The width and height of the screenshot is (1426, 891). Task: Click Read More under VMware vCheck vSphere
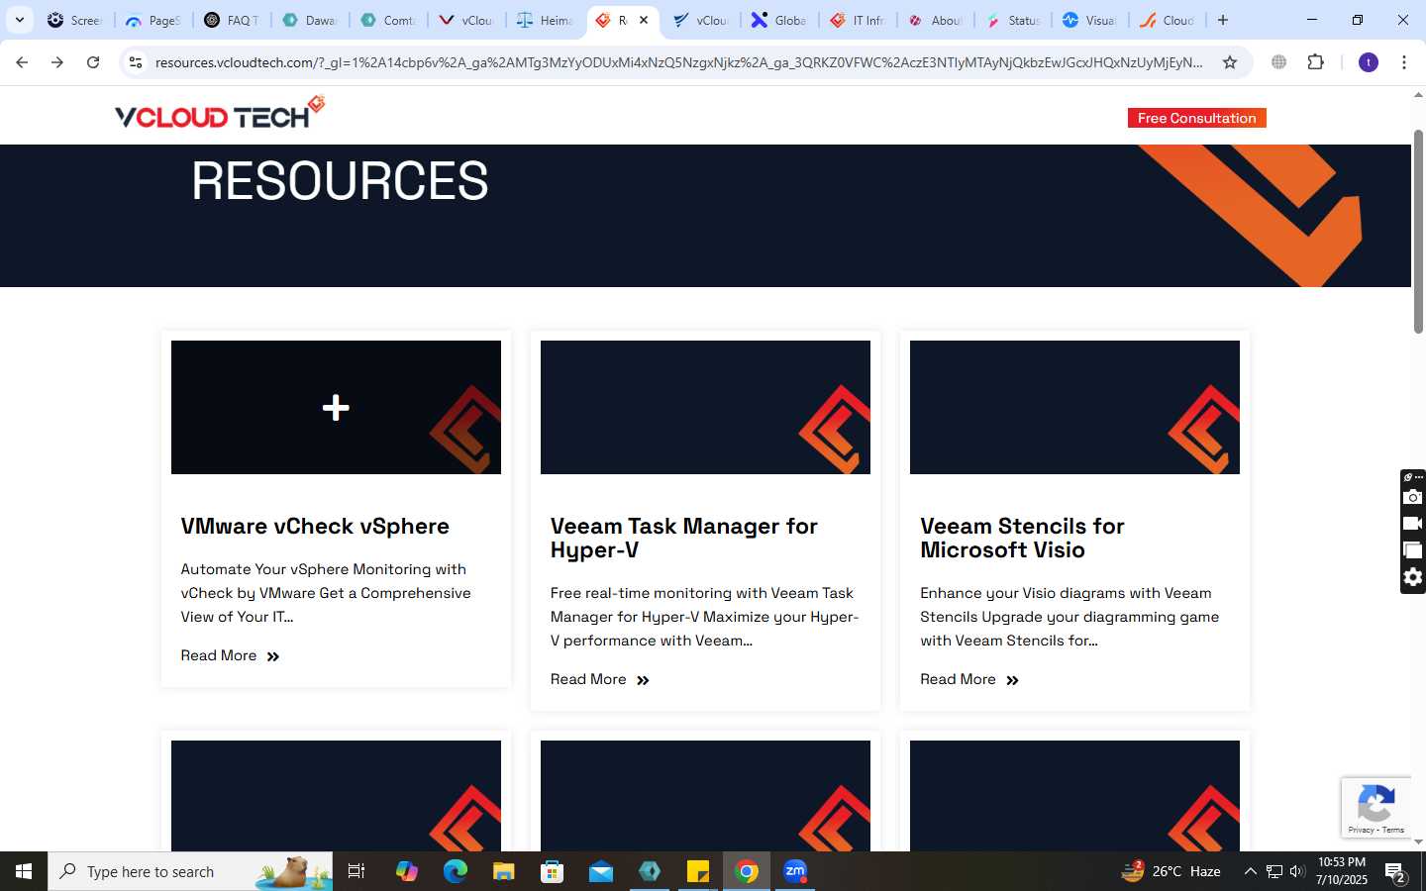tap(231, 655)
